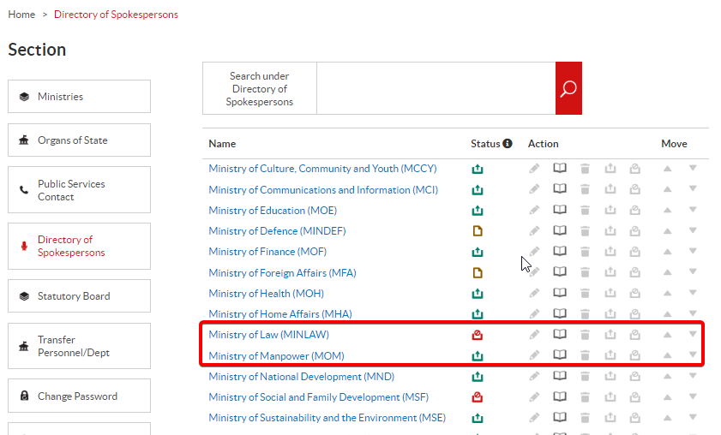
Task: Move Ministry of Culture, Community and Youth down
Action: [693, 169]
